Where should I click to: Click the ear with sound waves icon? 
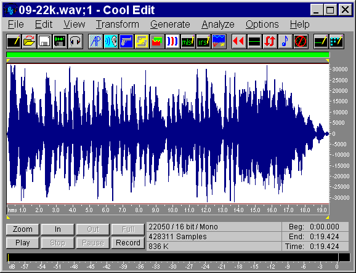click(111, 41)
